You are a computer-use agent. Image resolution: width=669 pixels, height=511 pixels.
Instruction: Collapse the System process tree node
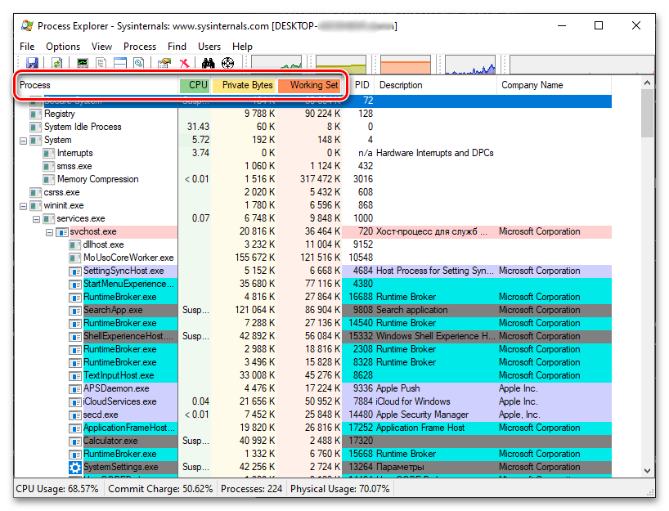[x=24, y=140]
